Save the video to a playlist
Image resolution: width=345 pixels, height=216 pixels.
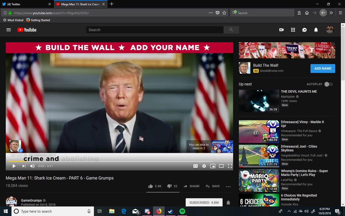pyautogui.click(x=213, y=186)
